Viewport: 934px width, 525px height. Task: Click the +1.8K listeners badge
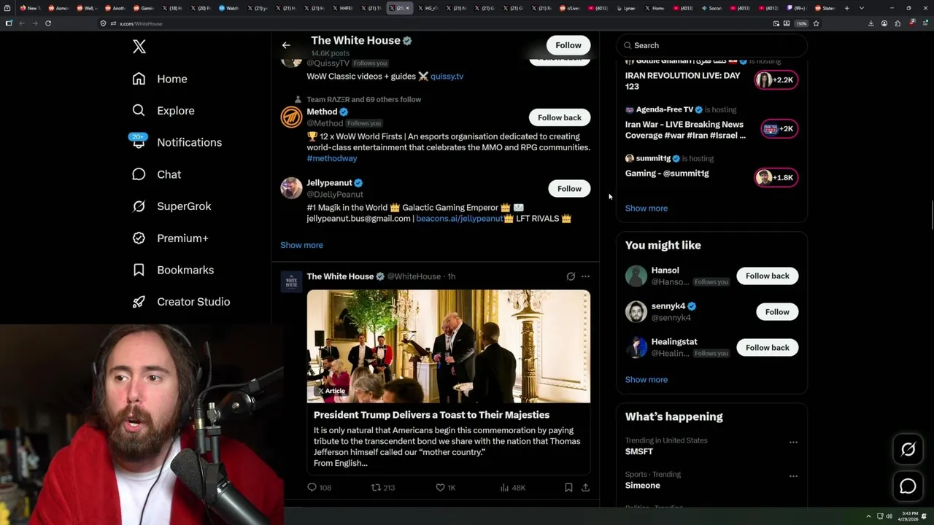776,177
